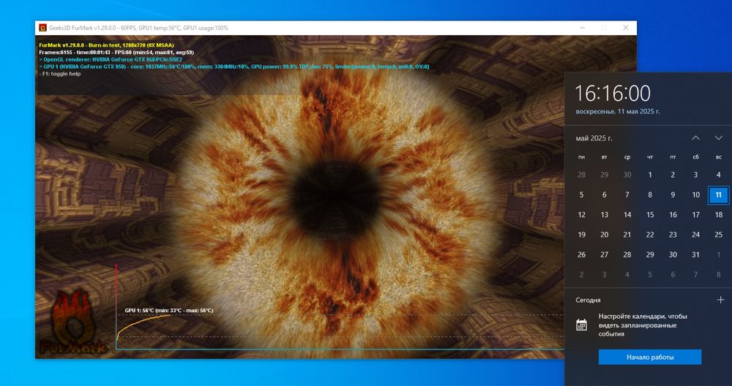Select day 26 in the calendar
The width and height of the screenshot is (732, 386).
coord(581,254)
